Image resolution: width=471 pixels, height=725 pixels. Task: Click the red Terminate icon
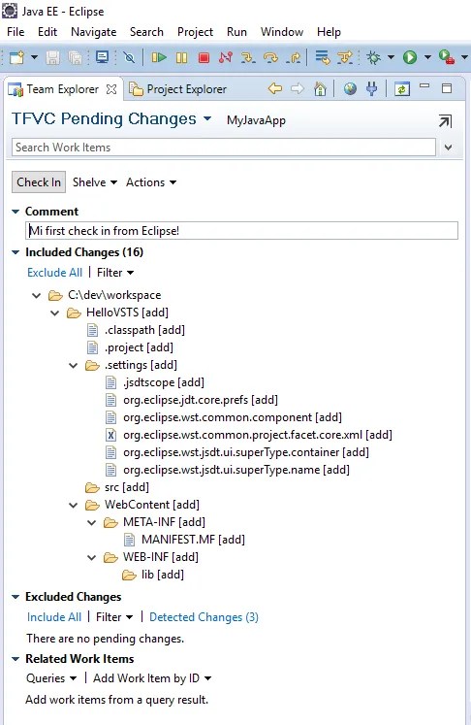pyautogui.click(x=204, y=57)
